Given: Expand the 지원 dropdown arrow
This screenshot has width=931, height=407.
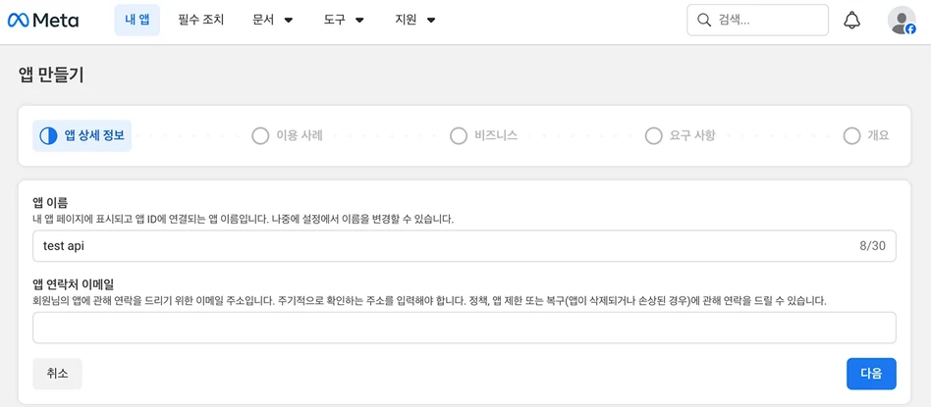Looking at the screenshot, I should pyautogui.click(x=432, y=21).
